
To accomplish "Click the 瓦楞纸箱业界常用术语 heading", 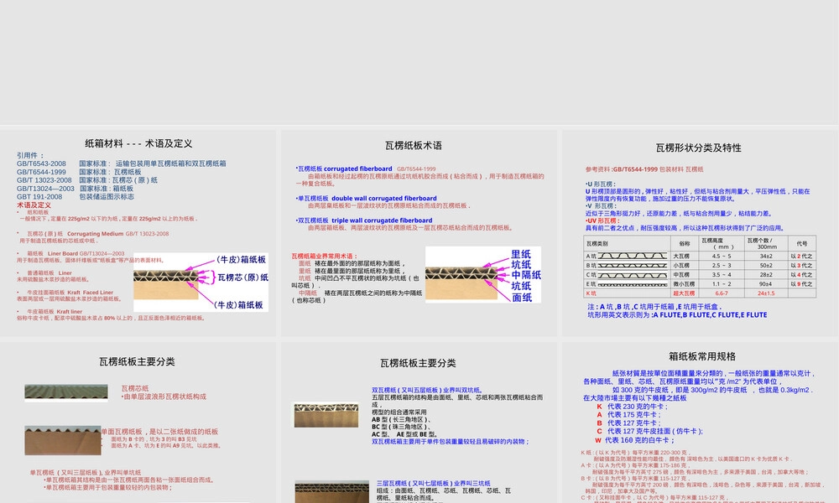I will [324, 256].
